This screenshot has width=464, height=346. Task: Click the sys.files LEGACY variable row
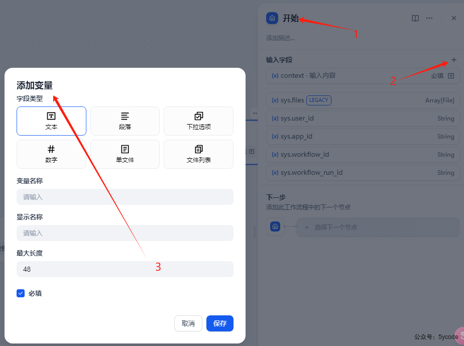363,100
